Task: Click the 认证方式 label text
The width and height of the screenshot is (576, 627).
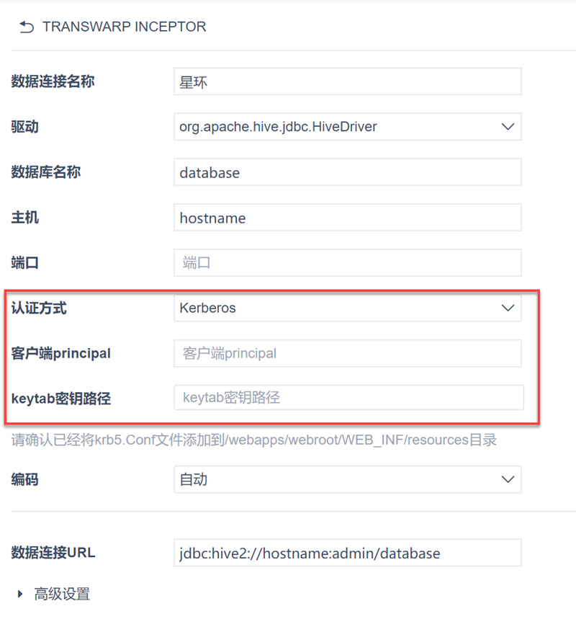Action: 39,308
